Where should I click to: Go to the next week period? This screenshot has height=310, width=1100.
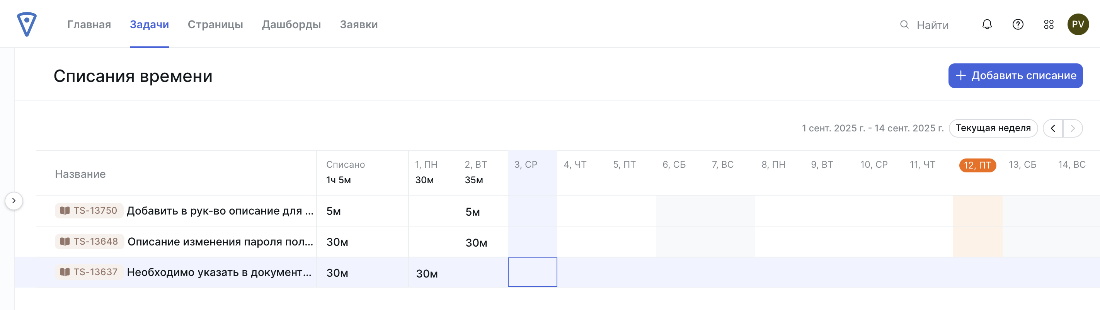pyautogui.click(x=1073, y=128)
